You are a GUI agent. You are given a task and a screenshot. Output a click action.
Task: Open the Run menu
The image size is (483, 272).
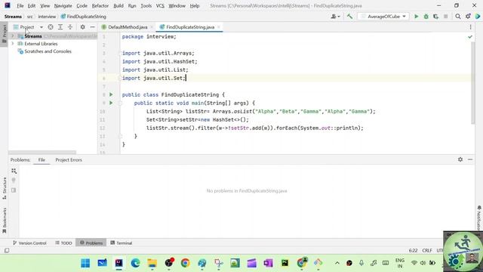(x=132, y=6)
